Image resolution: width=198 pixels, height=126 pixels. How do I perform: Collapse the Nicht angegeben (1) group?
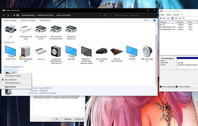pos(3,67)
